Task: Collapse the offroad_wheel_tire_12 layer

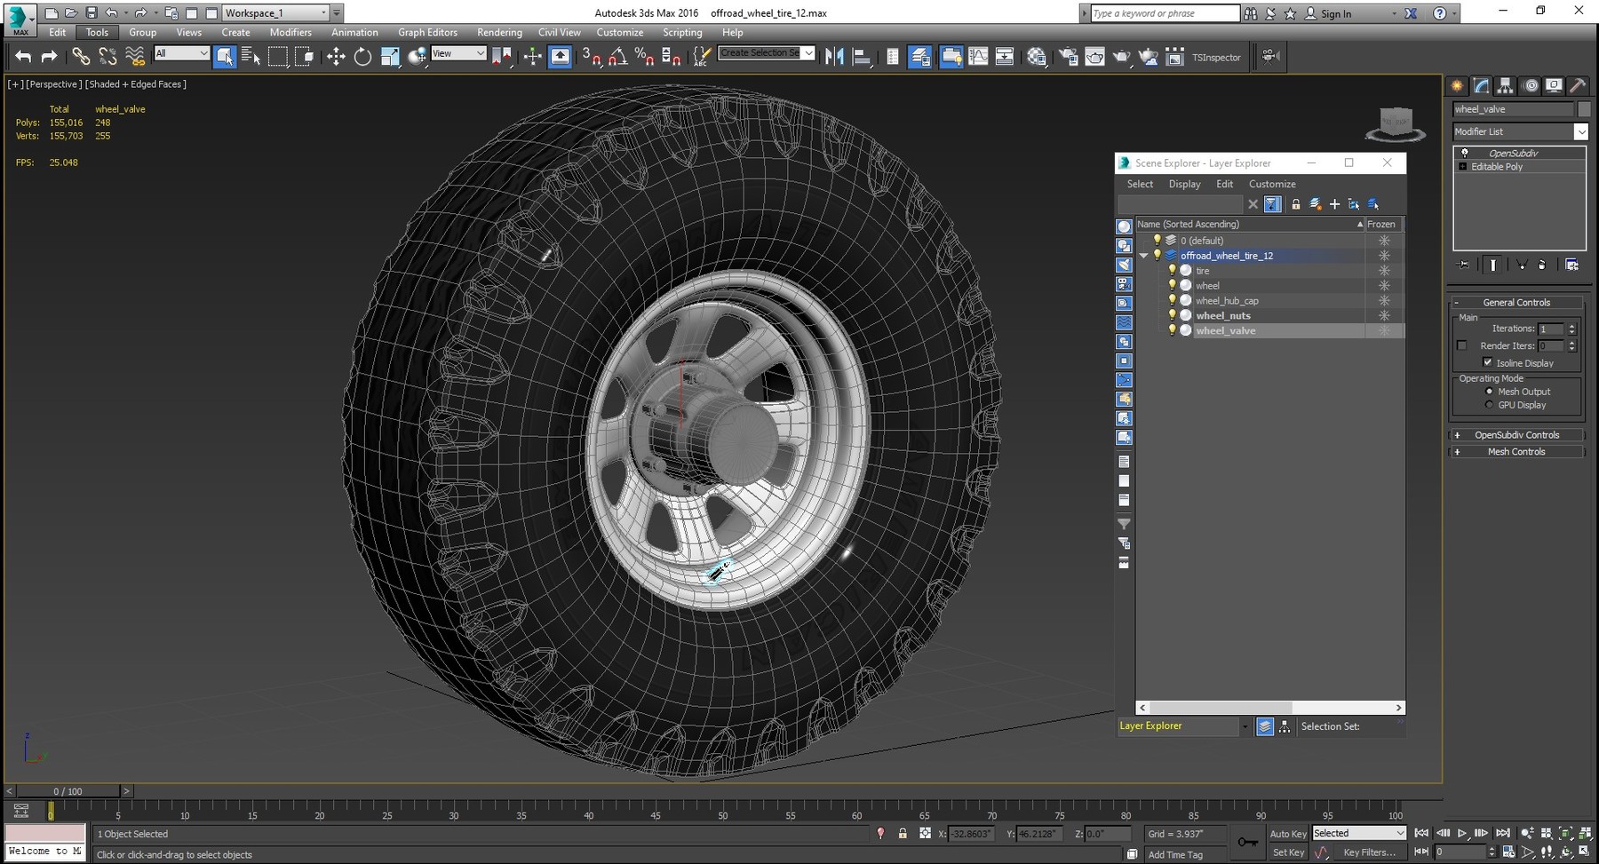Action: (1144, 256)
